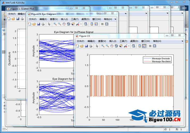Image resolution: width=190 pixels, height=133 pixels.
Task: Open 窗口(W) menu in Figure 9
Action: [x=96, y=19]
